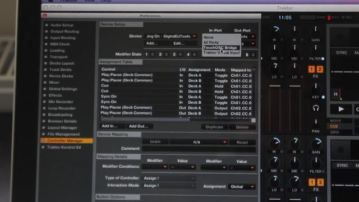Image resolution: width=359 pixels, height=202 pixels.
Task: Open the first Value dropdown under Modifier Conditions
Action: click(182, 167)
